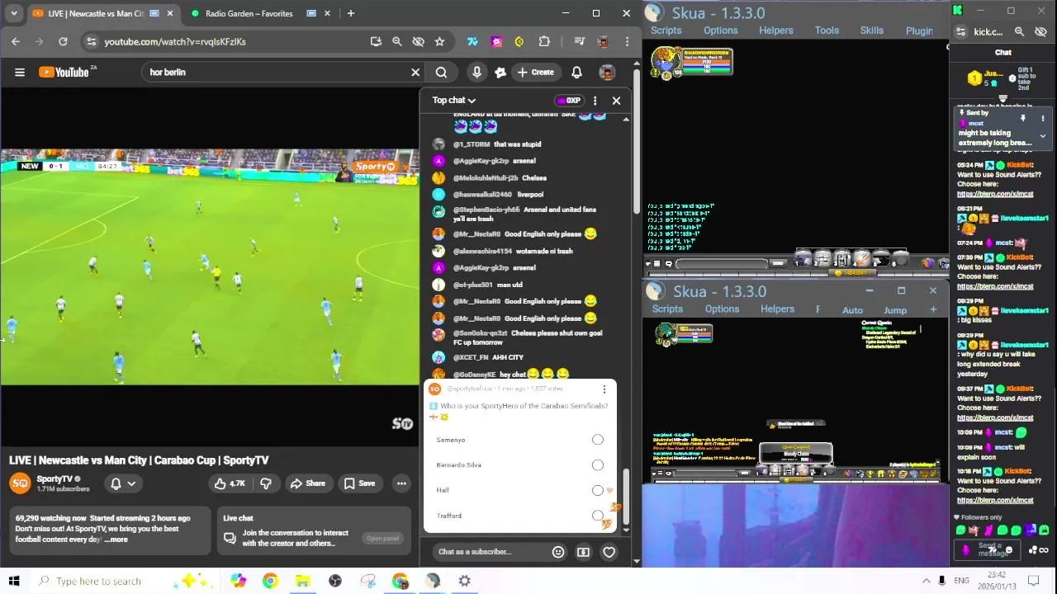Open YouTube notifications bell in header
This screenshot has width=1057, height=594.
pyautogui.click(x=576, y=73)
